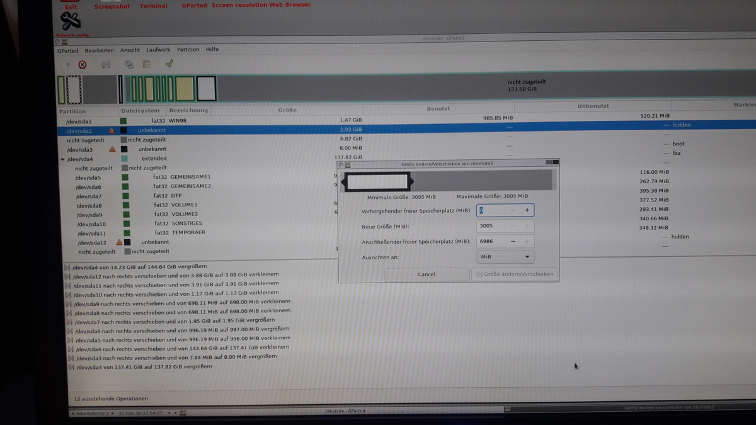Image resolution: width=756 pixels, height=425 pixels.
Task: Click taskbar entry 'Größe ändern/Verschieben von /dev/sda2'
Action: point(668,408)
